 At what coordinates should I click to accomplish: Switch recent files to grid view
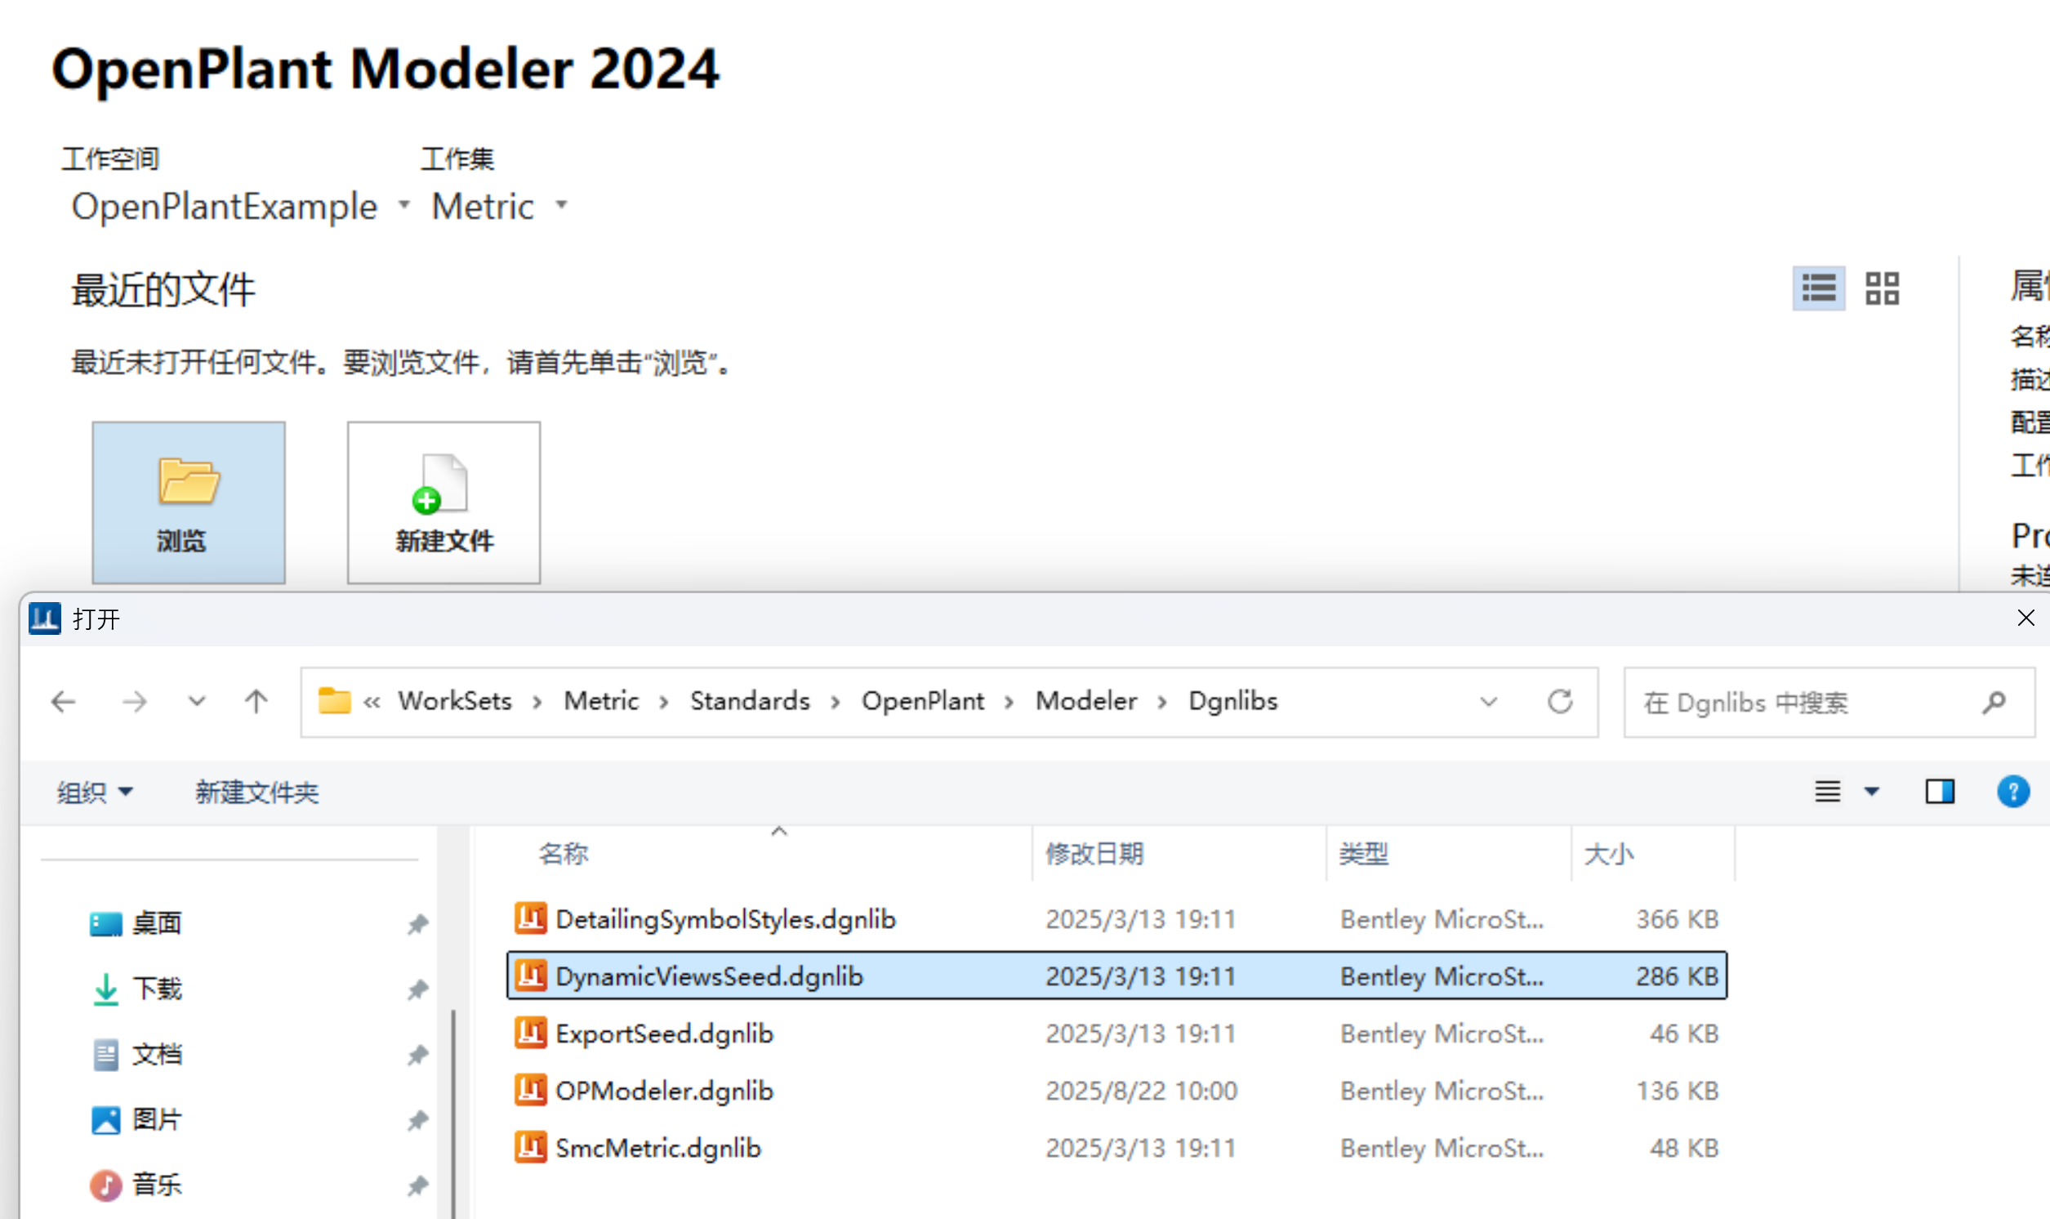tap(1882, 288)
